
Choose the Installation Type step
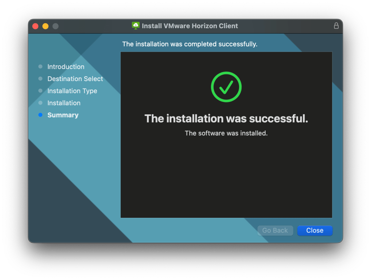click(x=72, y=91)
